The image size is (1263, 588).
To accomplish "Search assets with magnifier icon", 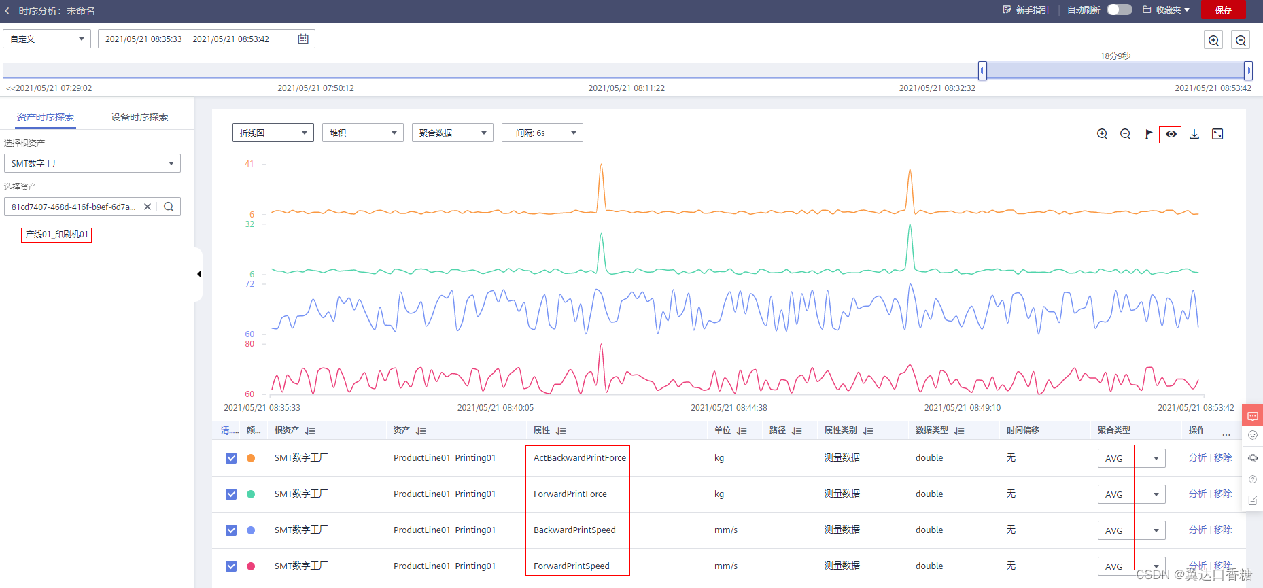I will (x=169, y=207).
